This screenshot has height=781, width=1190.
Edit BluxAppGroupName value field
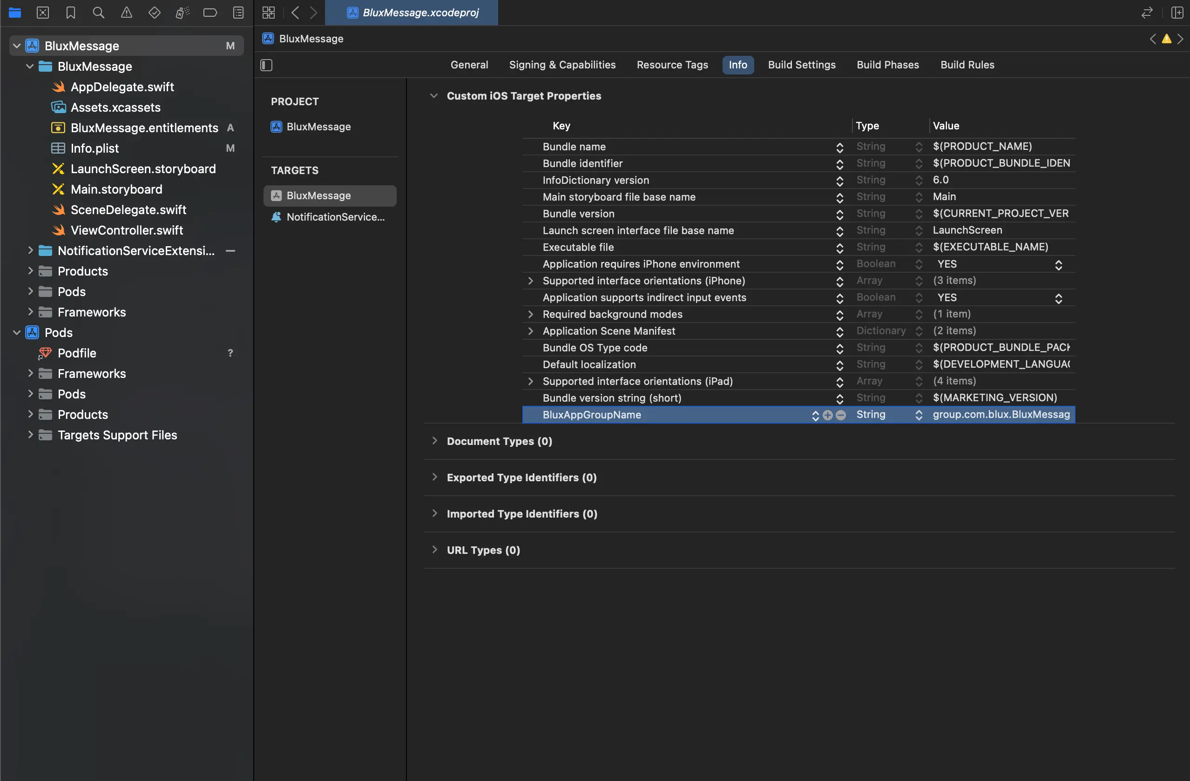[x=1001, y=415]
